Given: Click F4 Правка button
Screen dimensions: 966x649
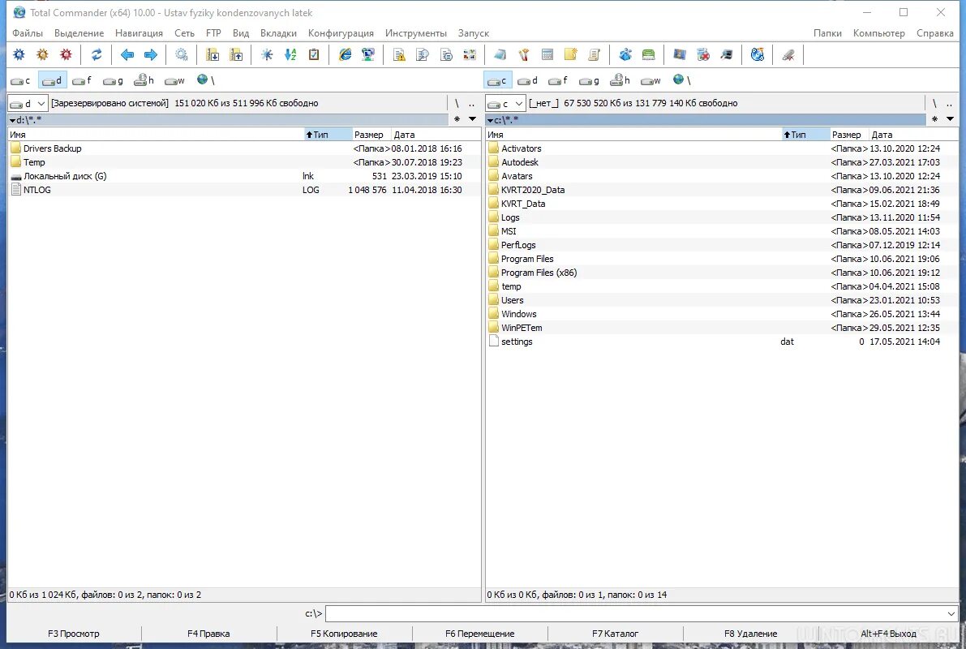Looking at the screenshot, I should coord(208,634).
